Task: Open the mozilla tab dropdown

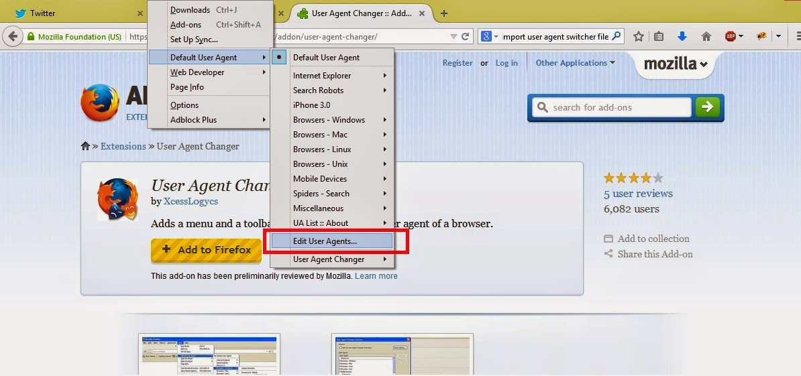Action: tap(676, 64)
